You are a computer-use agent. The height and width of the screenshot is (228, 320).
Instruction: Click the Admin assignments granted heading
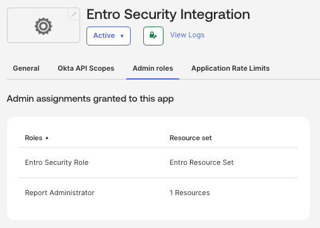(x=90, y=99)
